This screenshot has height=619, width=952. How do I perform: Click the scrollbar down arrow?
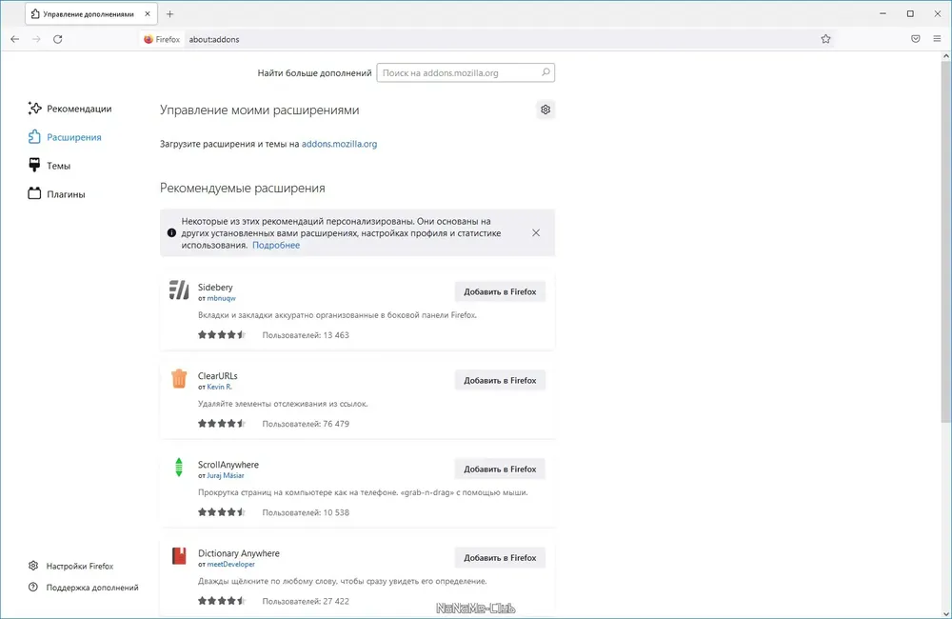pyautogui.click(x=946, y=613)
